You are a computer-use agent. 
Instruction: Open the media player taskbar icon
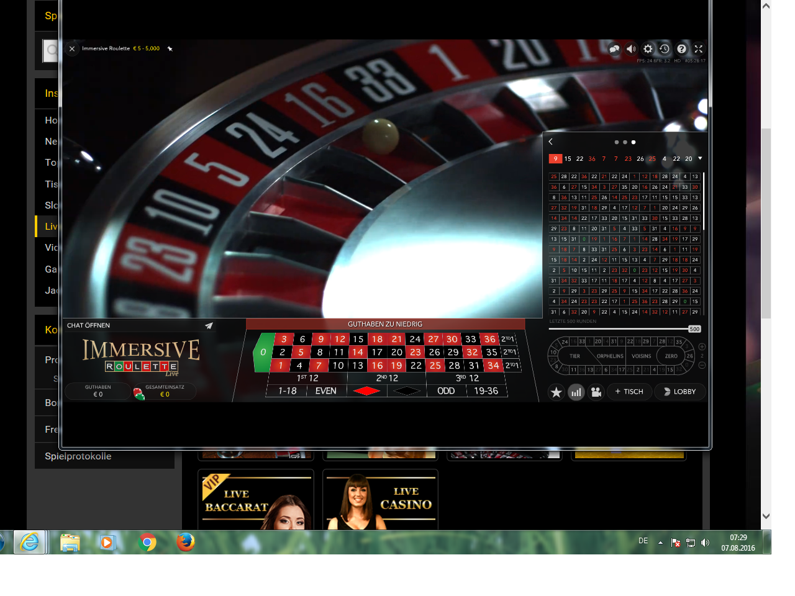pyautogui.click(x=107, y=543)
